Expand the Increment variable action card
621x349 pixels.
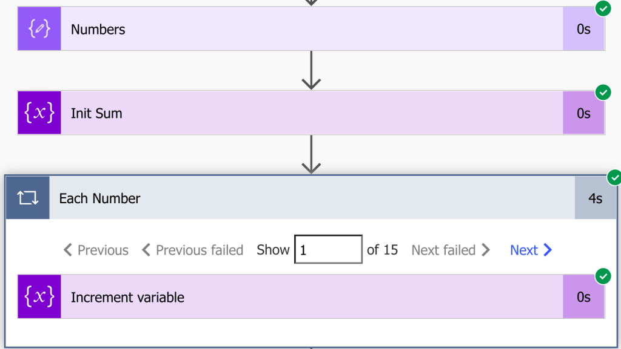pyautogui.click(x=303, y=297)
